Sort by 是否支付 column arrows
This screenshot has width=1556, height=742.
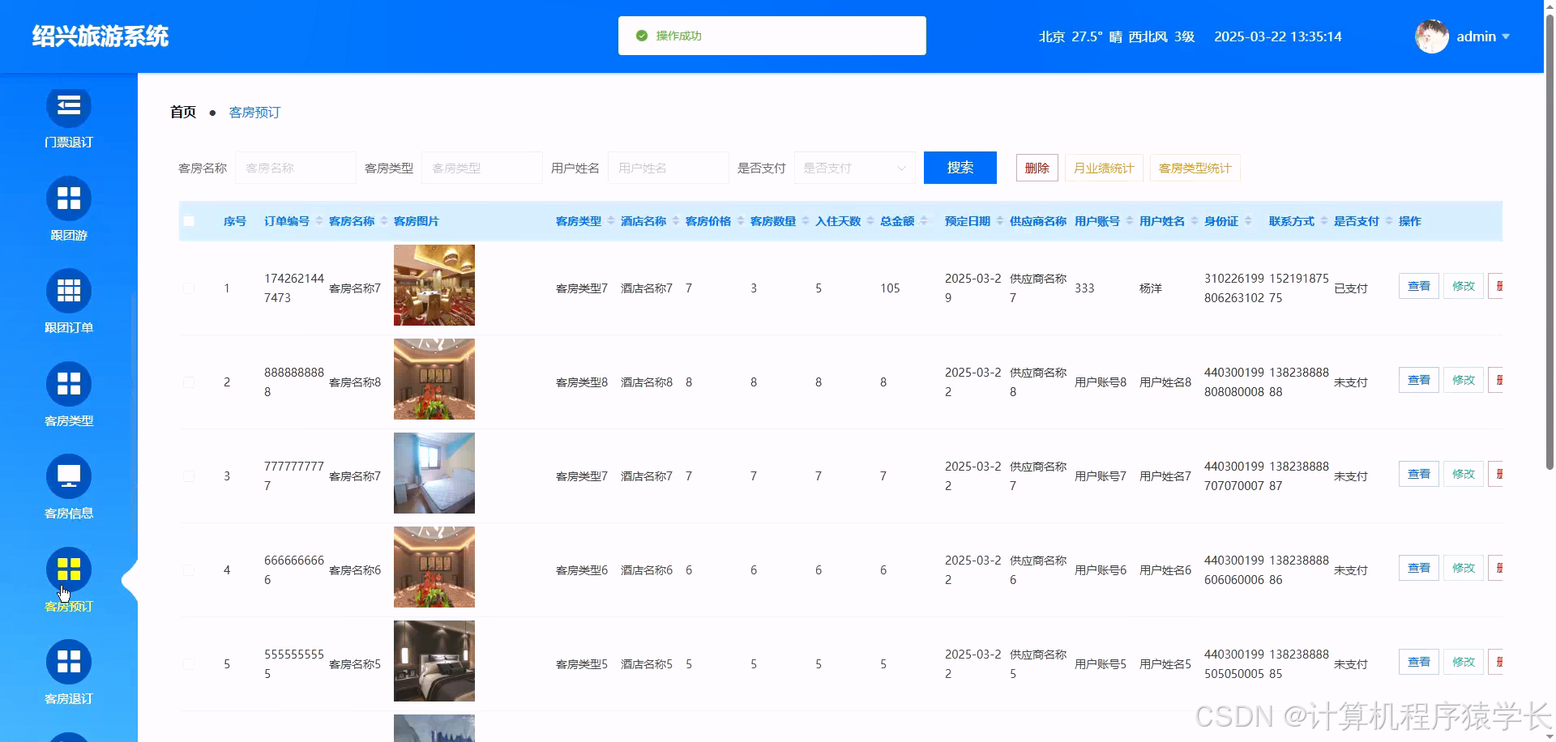(x=1389, y=221)
